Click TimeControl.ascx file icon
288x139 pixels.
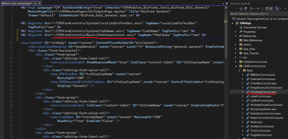coord(248,131)
